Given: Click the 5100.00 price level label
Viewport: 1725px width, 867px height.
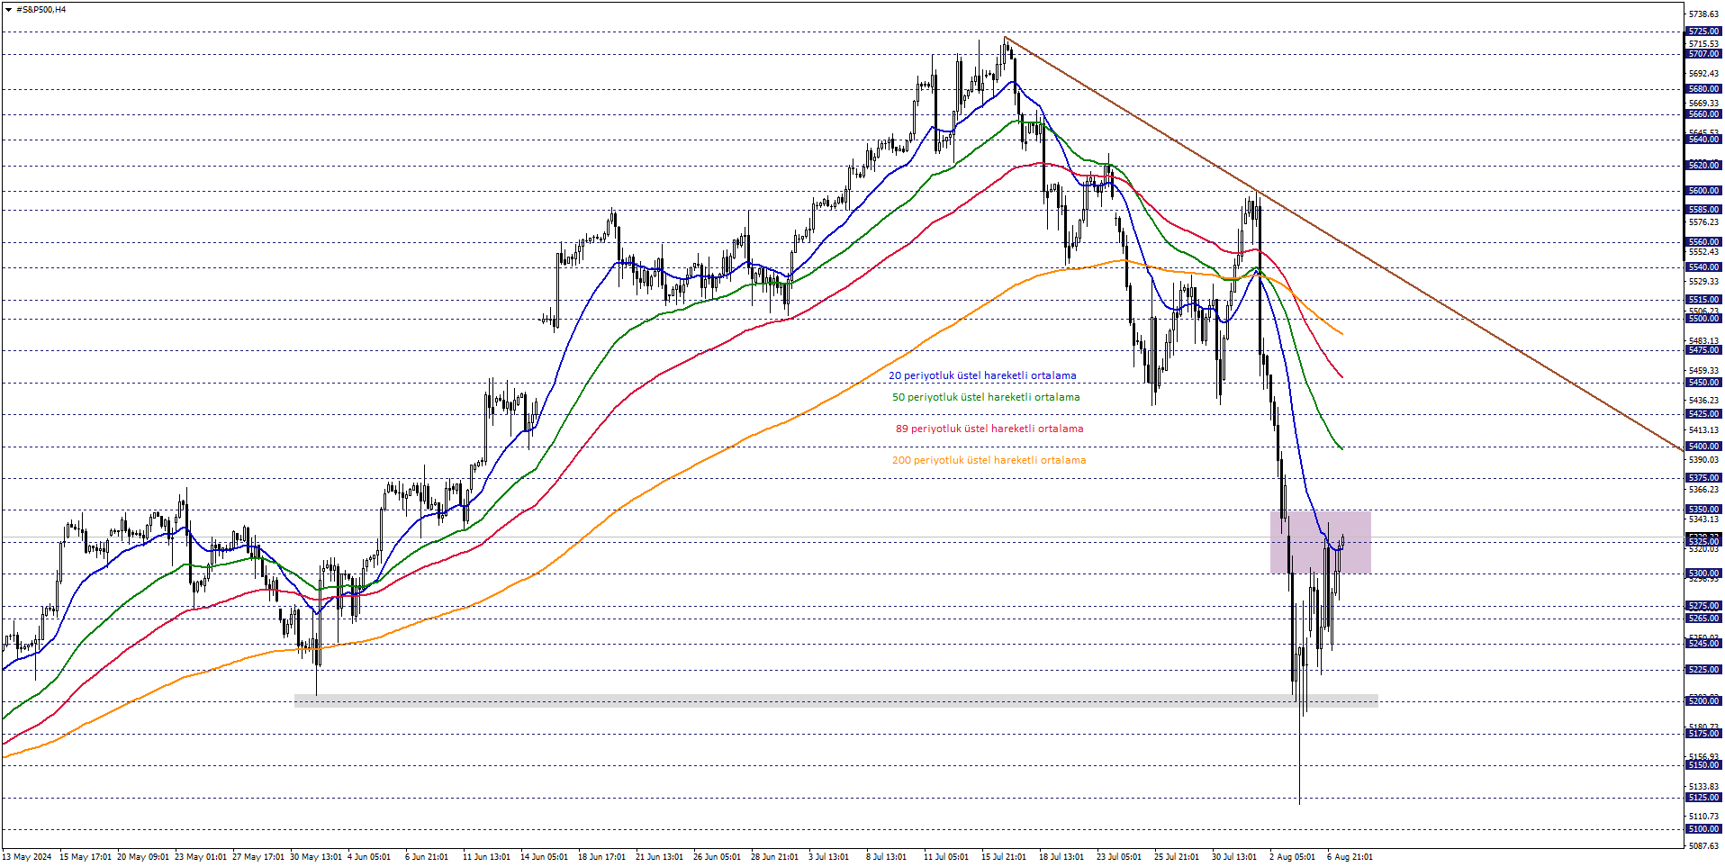Looking at the screenshot, I should (x=1703, y=829).
